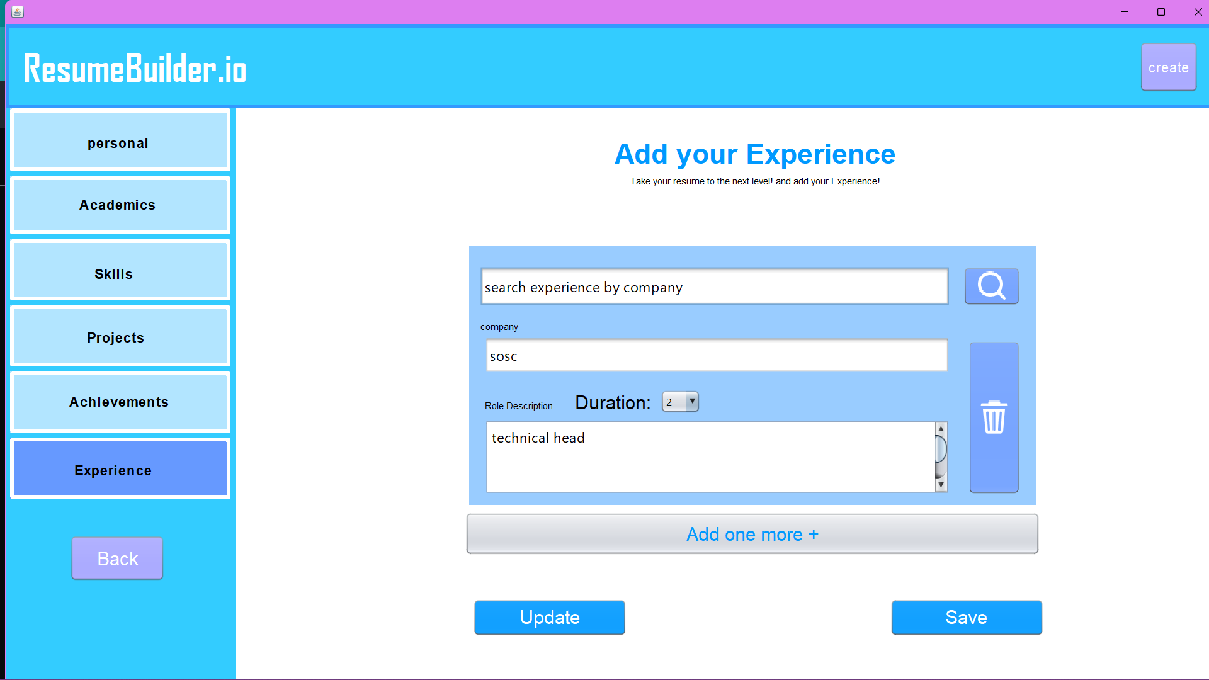Click the role description scrollbar down arrow
Screen dimensions: 1209x680
[941, 485]
